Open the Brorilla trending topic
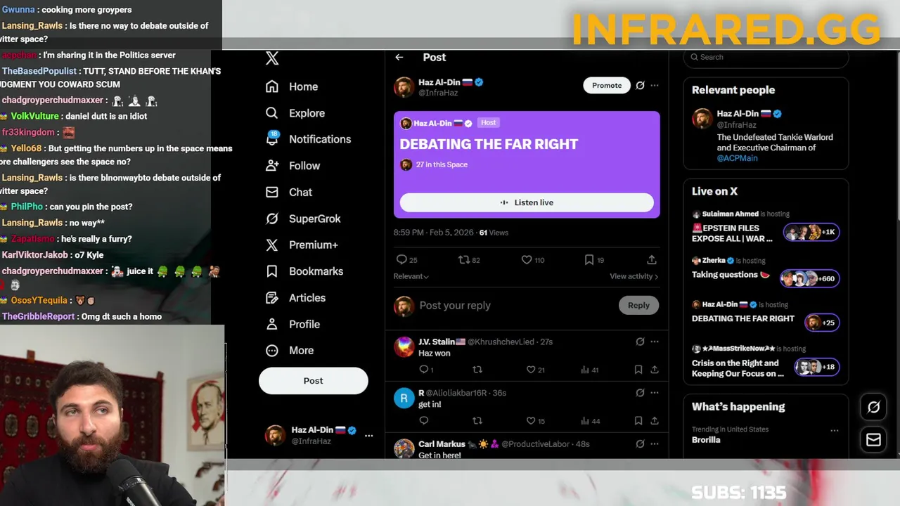 pyautogui.click(x=706, y=440)
